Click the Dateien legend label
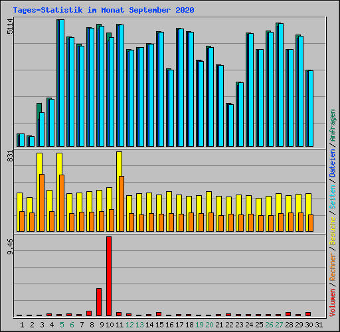The height and width of the screenshot is (332, 340). (332, 163)
